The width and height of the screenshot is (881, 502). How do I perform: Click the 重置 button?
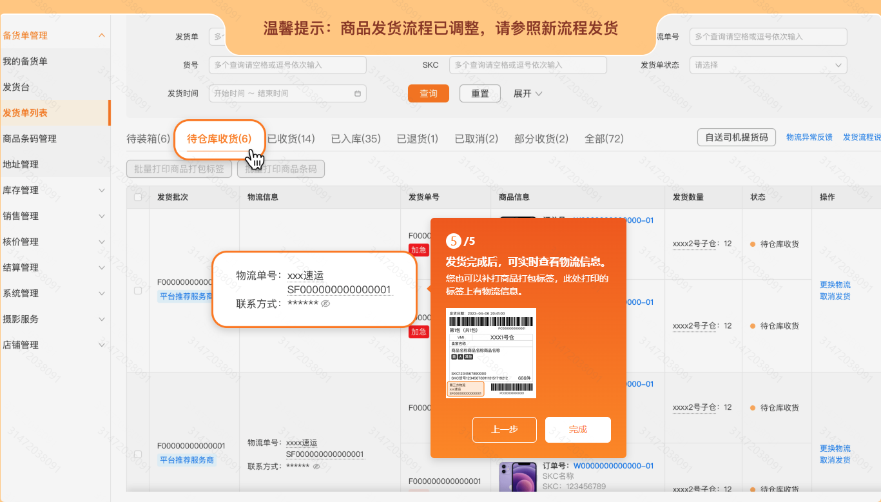point(480,93)
